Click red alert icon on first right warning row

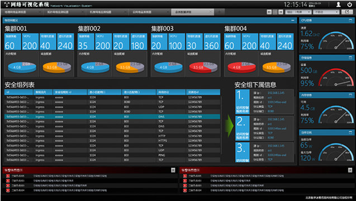[x=185, y=176]
